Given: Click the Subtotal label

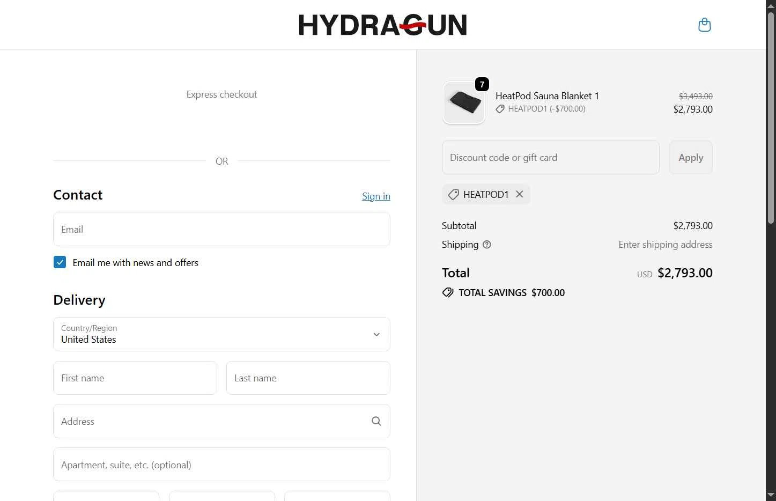Looking at the screenshot, I should click(x=459, y=226).
